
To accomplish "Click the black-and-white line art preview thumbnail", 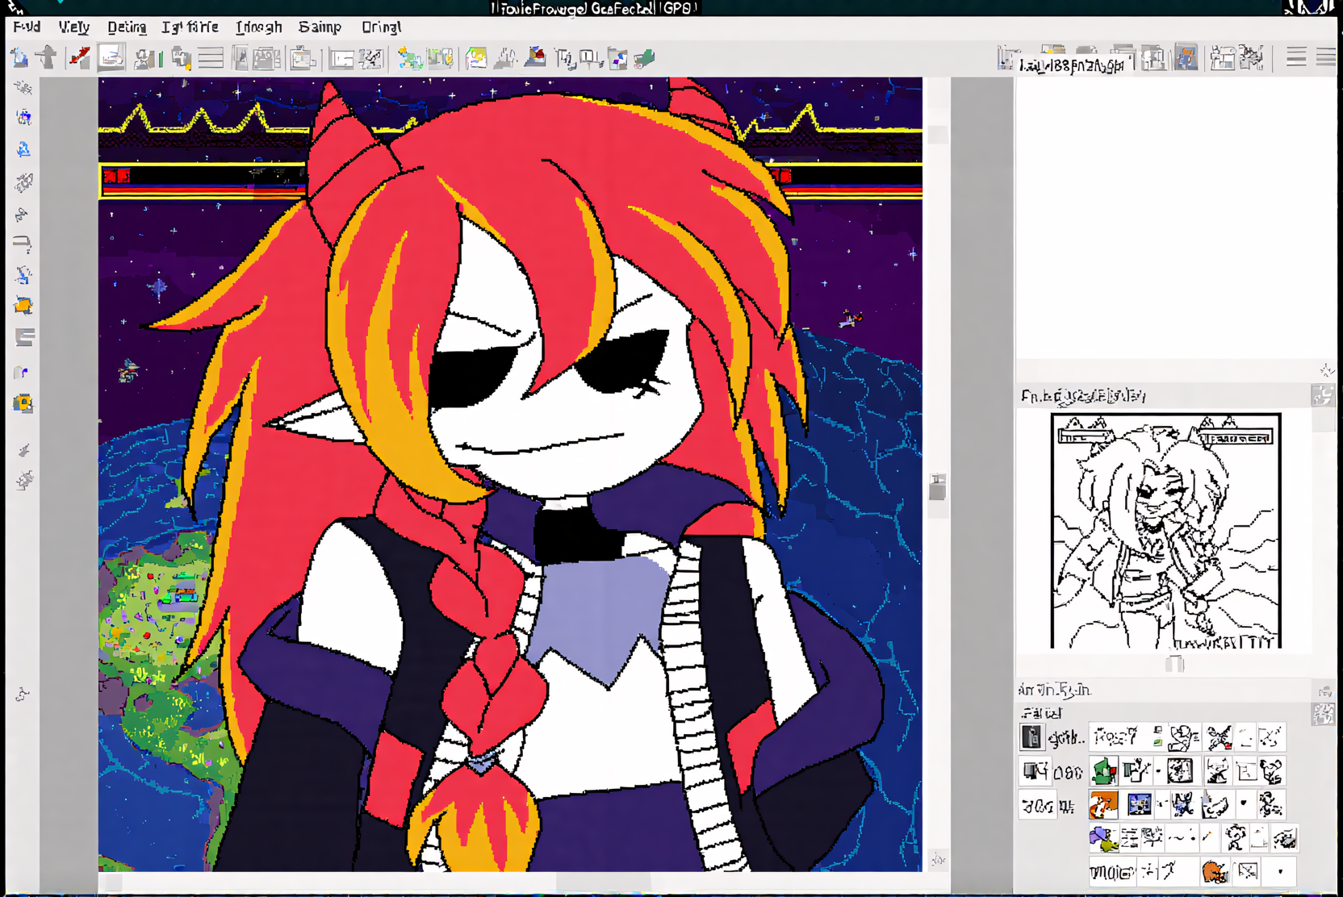I will click(x=1165, y=531).
